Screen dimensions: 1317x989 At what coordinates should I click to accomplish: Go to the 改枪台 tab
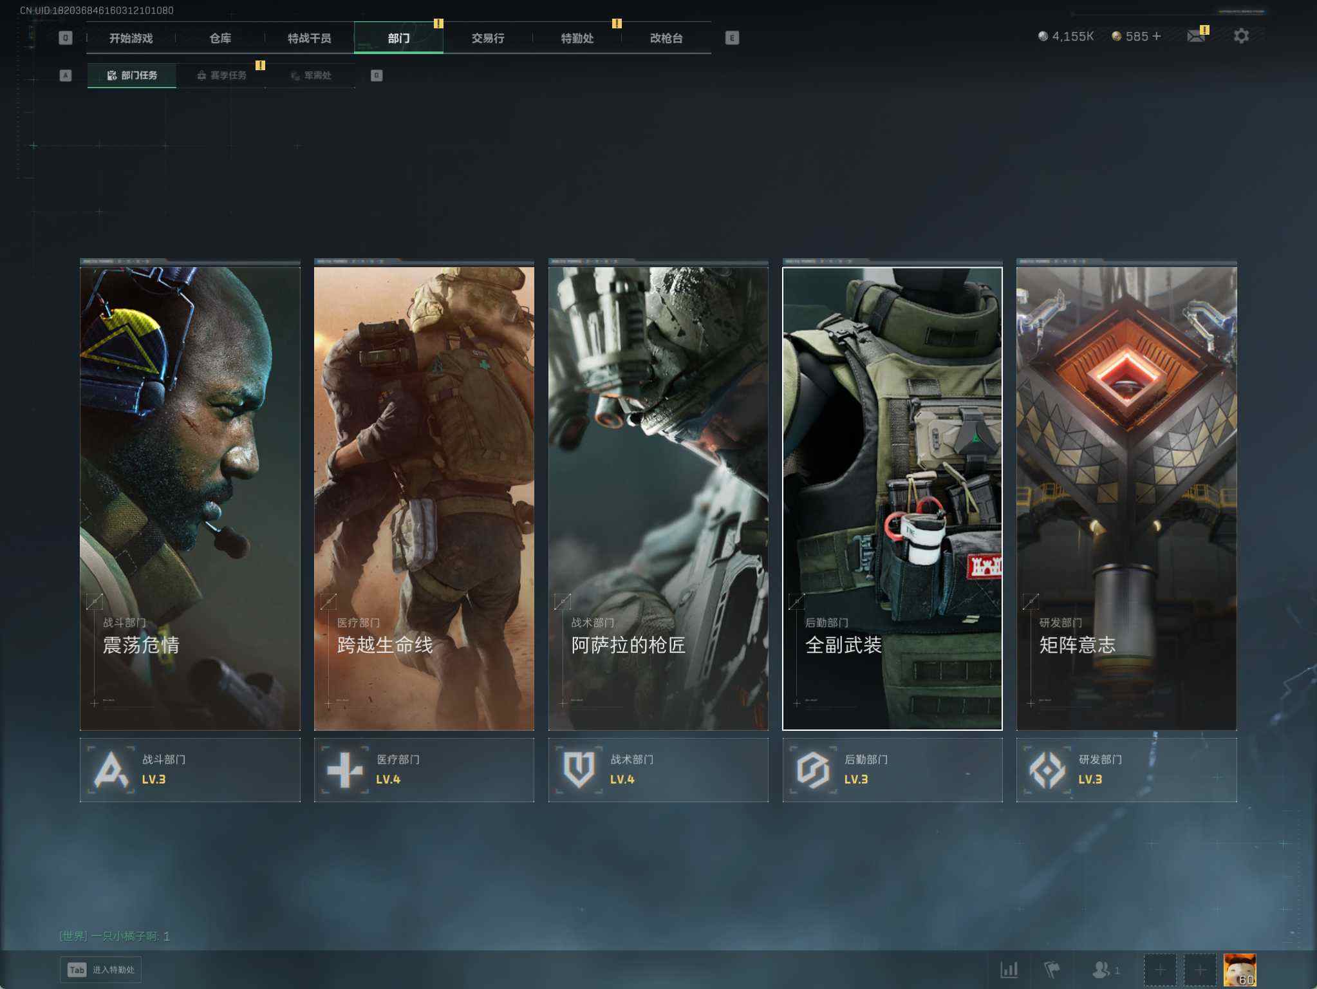pyautogui.click(x=666, y=38)
